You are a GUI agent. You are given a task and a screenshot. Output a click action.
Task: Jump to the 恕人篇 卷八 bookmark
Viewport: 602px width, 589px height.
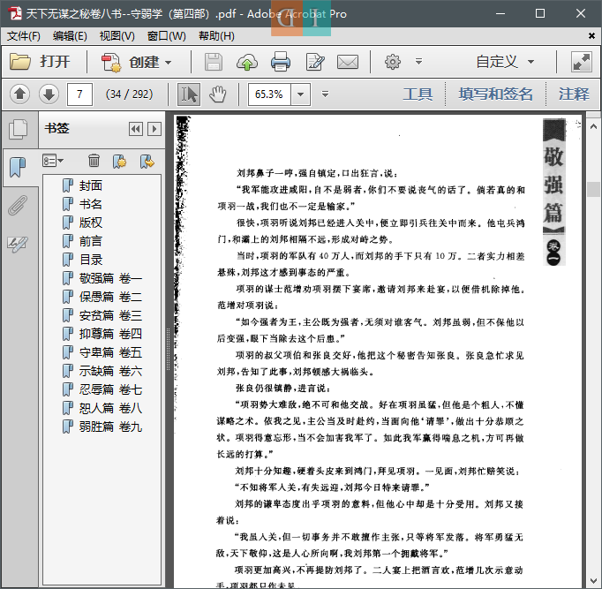[110, 408]
